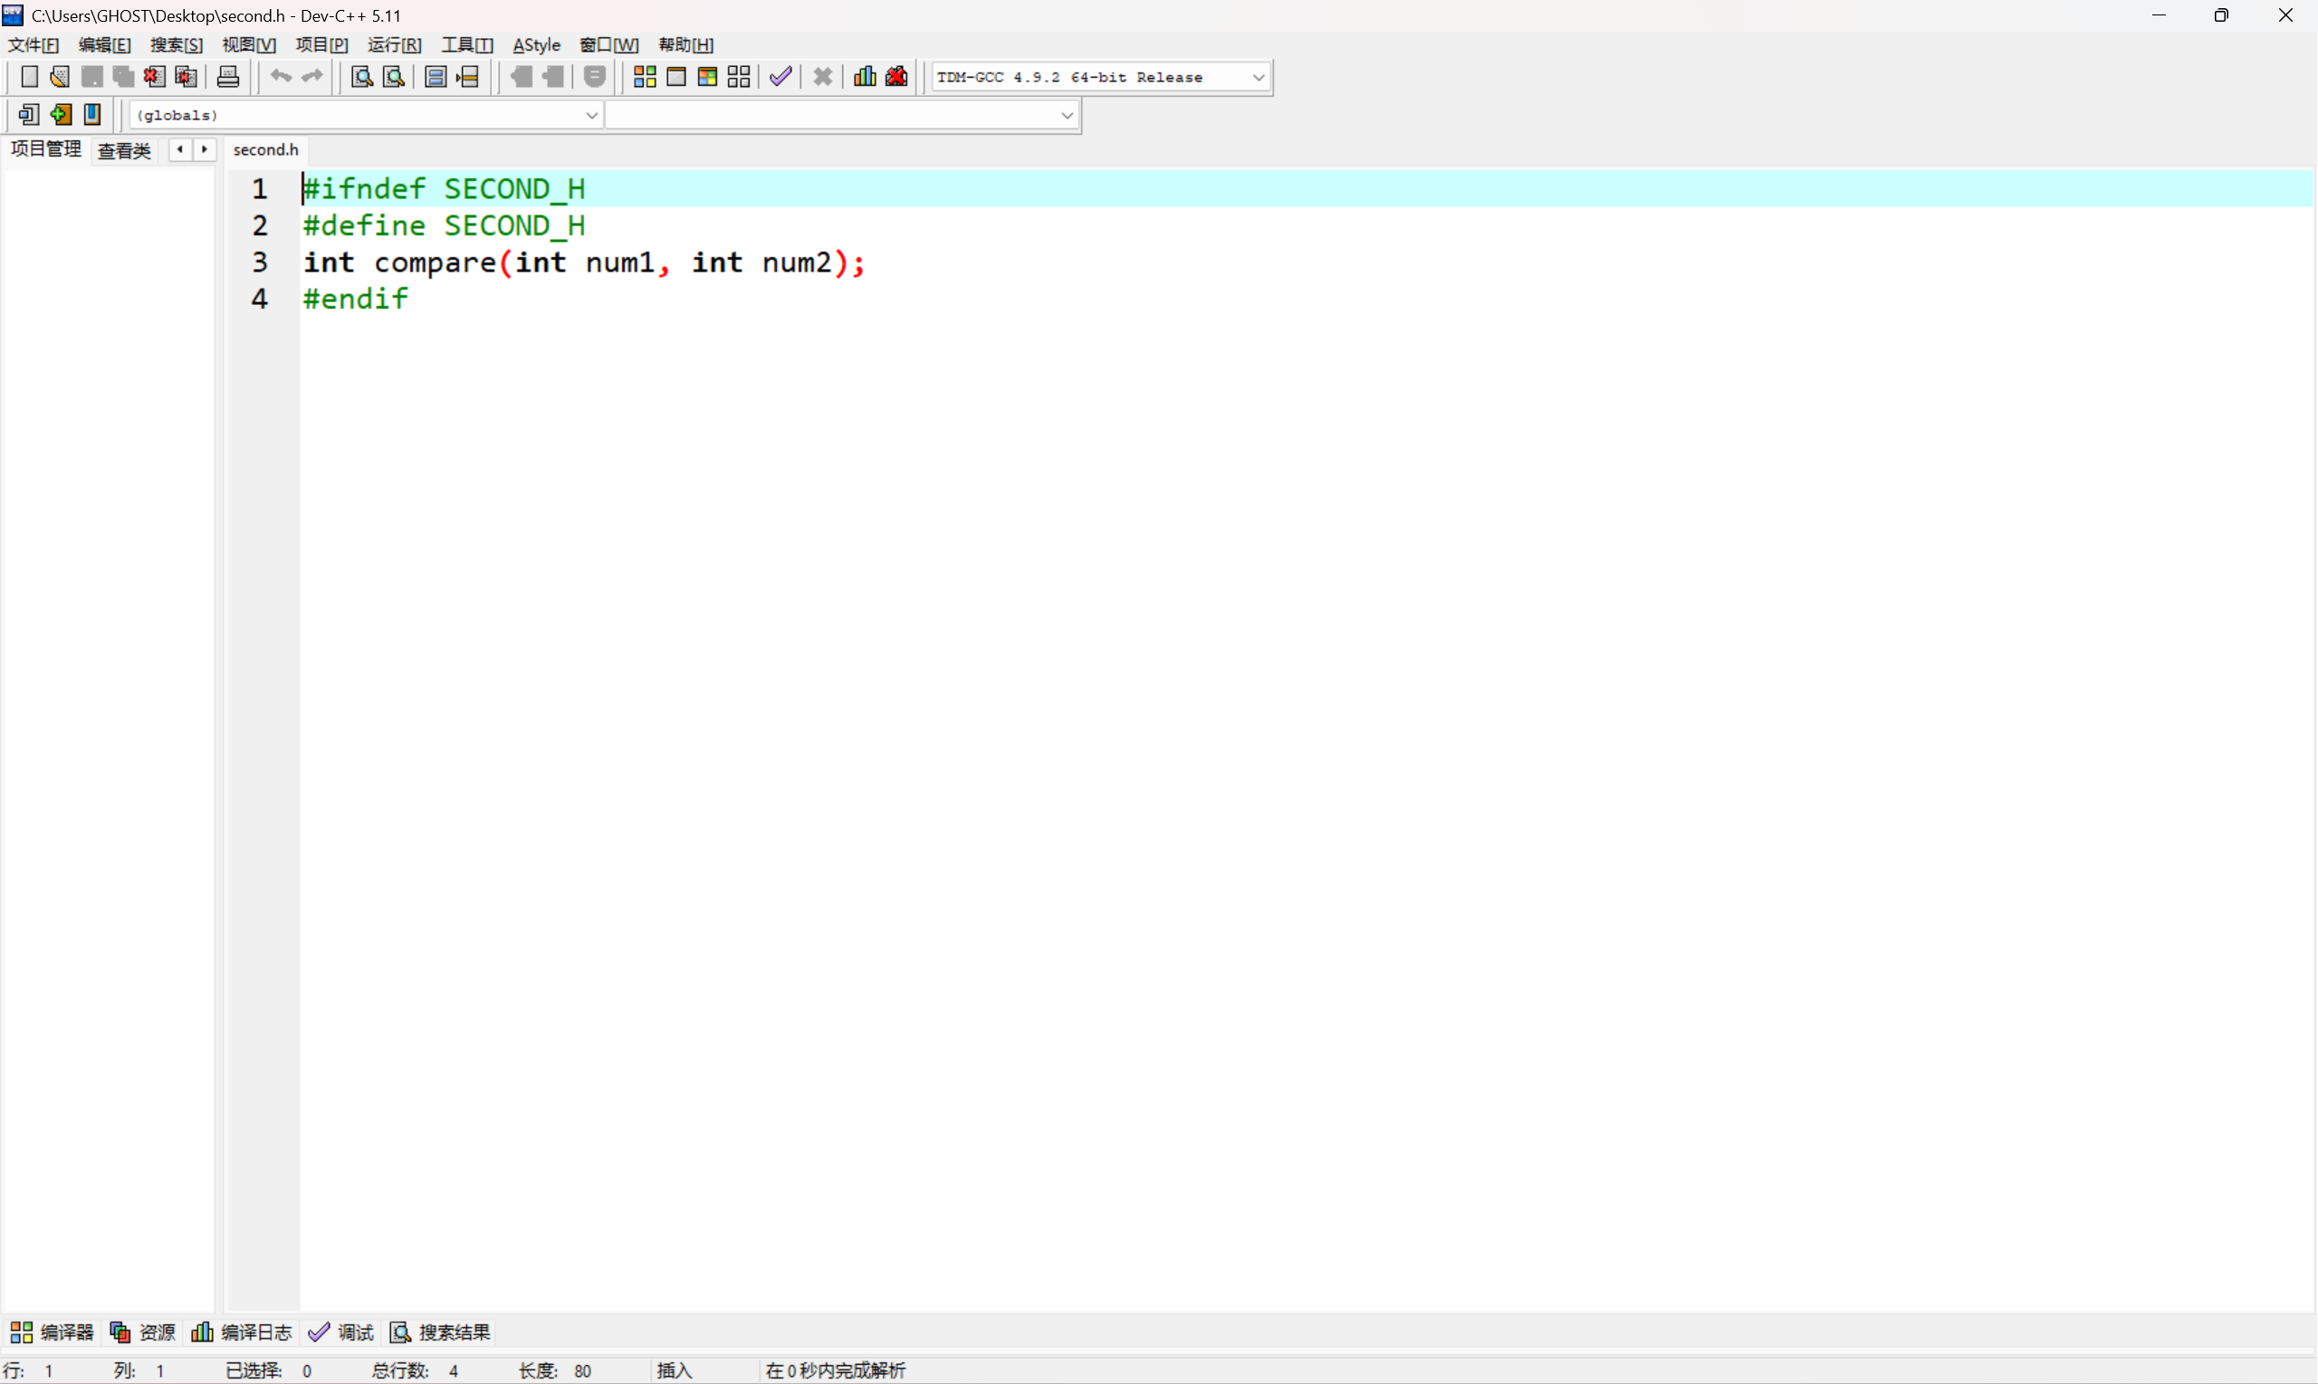Open the 运行[R] menu
This screenshot has height=1384, width=2318.
[394, 44]
